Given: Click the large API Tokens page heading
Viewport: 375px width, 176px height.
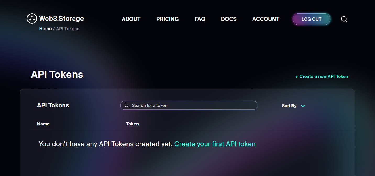Looking at the screenshot, I should [x=57, y=75].
